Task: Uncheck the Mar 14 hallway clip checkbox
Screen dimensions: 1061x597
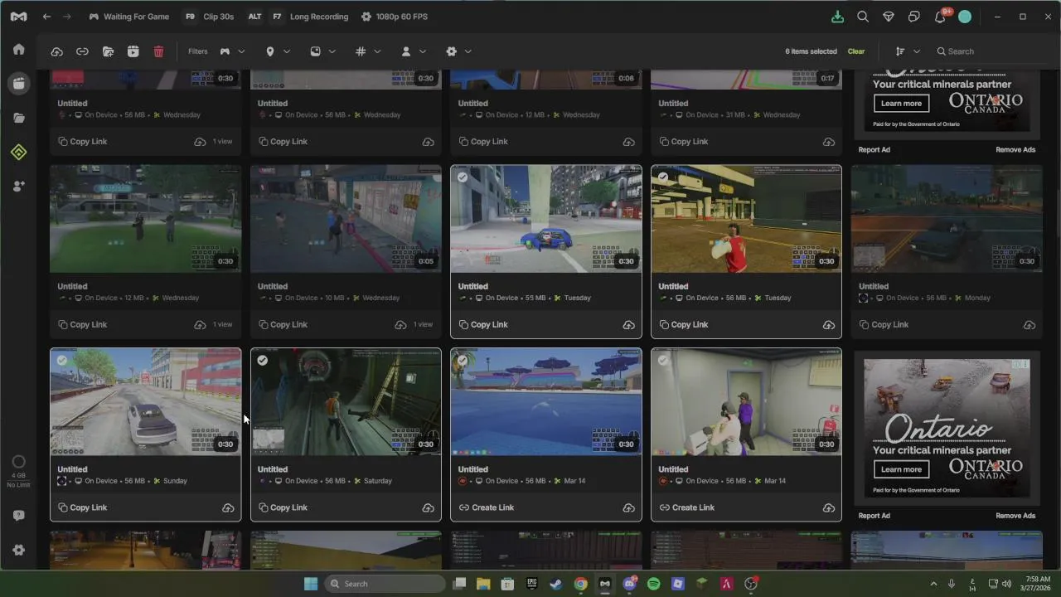Action: click(663, 361)
